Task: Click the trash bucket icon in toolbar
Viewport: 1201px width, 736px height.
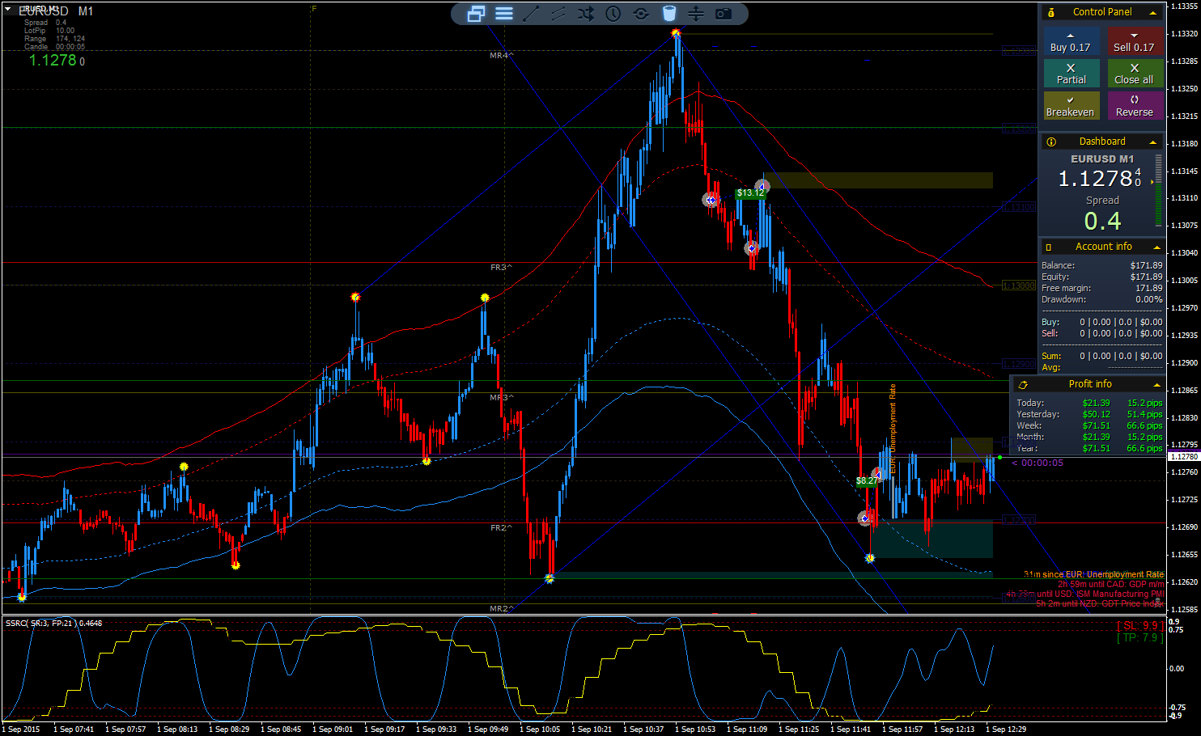Action: pos(668,14)
